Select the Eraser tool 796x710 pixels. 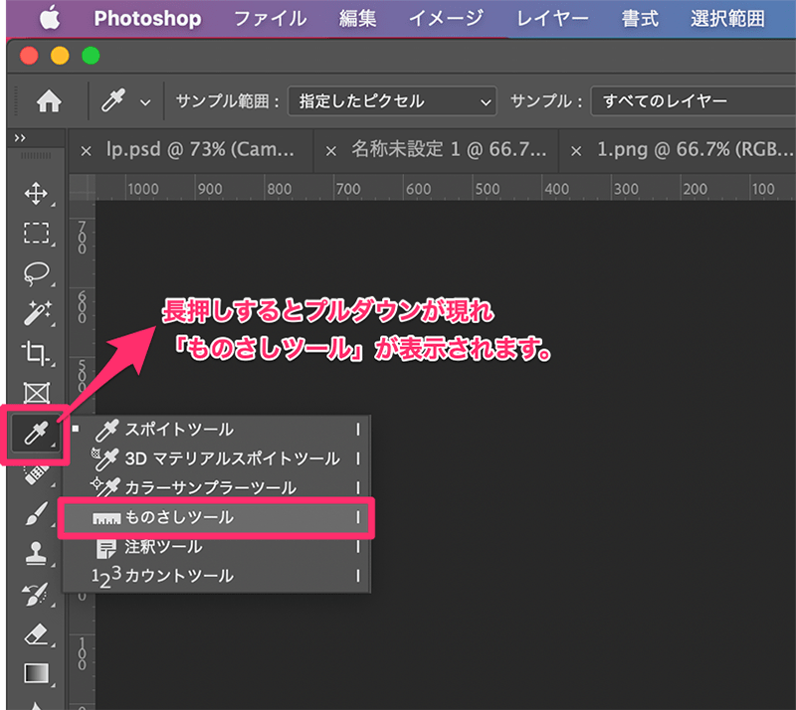coord(37,633)
